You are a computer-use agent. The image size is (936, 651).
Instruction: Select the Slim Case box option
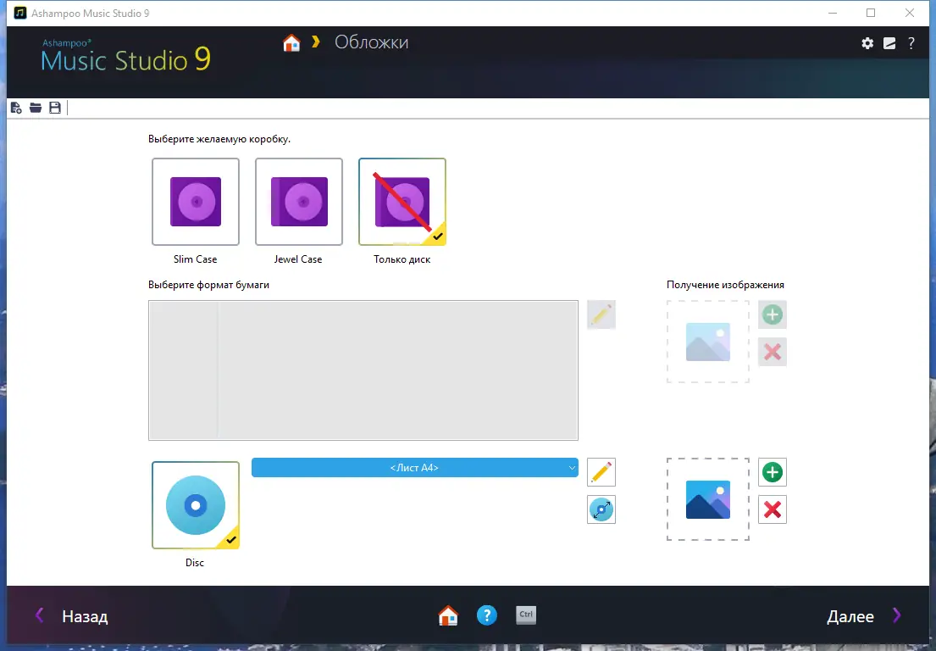tap(196, 202)
